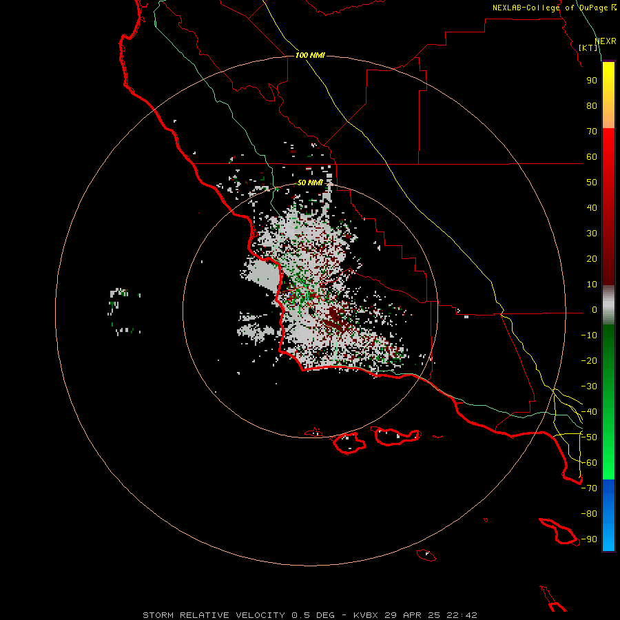
Task: Click the -80 scale value
Action: coord(589,514)
